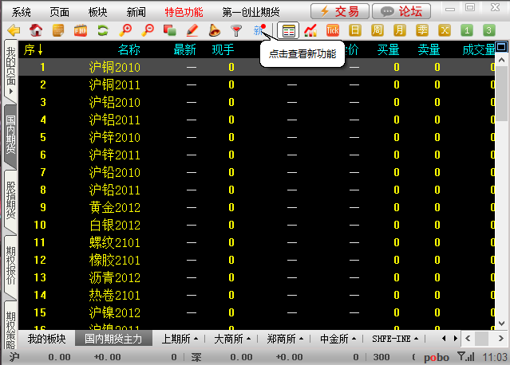This screenshot has height=365, width=510.
Task: Click the horizontal tab scroll right arrow
Action: (x=456, y=339)
